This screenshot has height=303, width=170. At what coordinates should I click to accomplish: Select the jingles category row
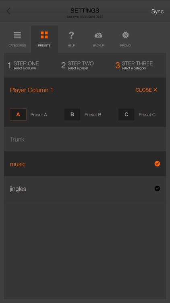click(x=85, y=188)
